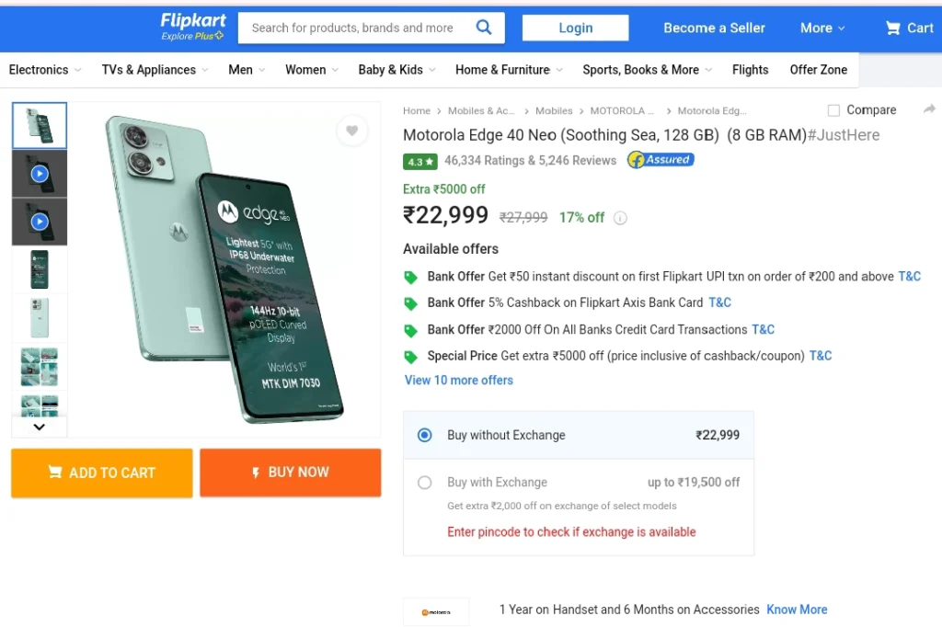Expand the Electronics category dropdown
This screenshot has height=627, width=942.
click(x=45, y=70)
